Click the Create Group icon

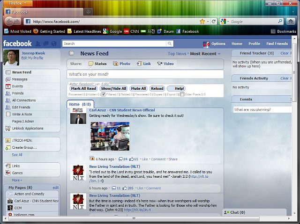(8, 148)
